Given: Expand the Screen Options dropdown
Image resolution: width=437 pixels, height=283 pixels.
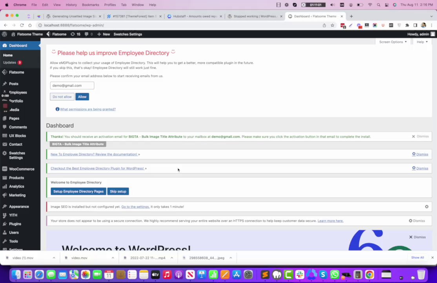Looking at the screenshot, I should click(x=393, y=42).
